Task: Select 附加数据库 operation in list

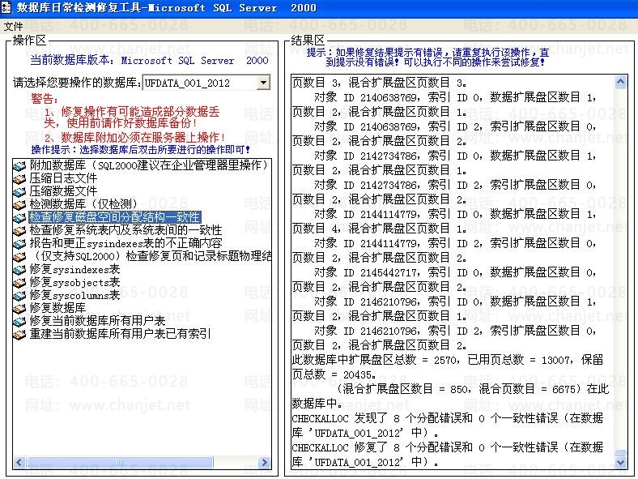Action: pos(149,165)
